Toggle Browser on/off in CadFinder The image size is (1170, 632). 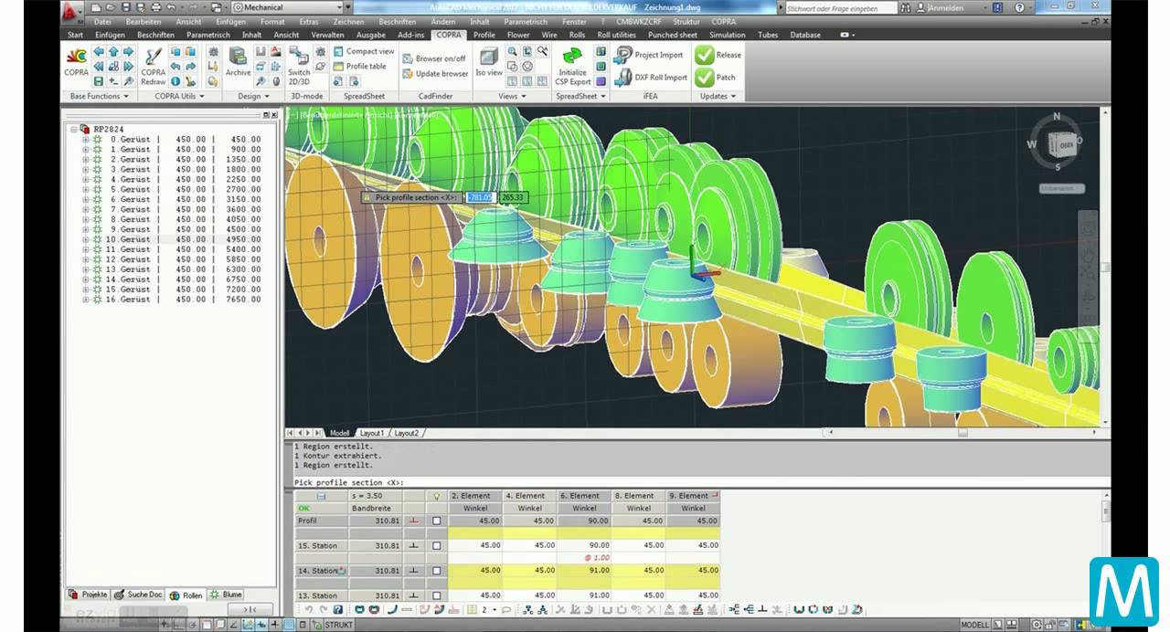pyautogui.click(x=434, y=58)
